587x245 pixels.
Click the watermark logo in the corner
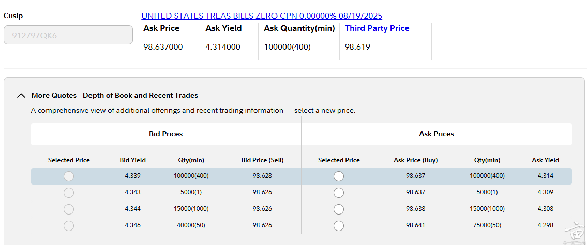(x=574, y=233)
